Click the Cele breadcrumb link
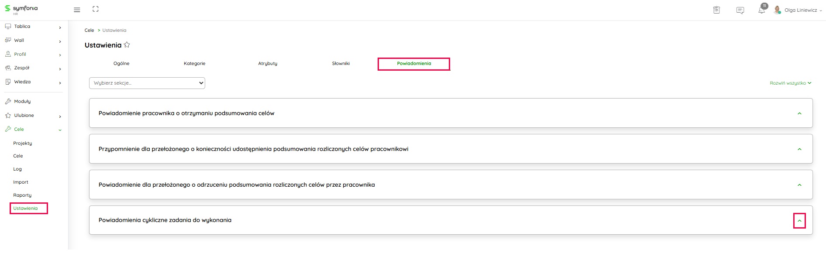The width and height of the screenshot is (826, 253). tap(89, 31)
